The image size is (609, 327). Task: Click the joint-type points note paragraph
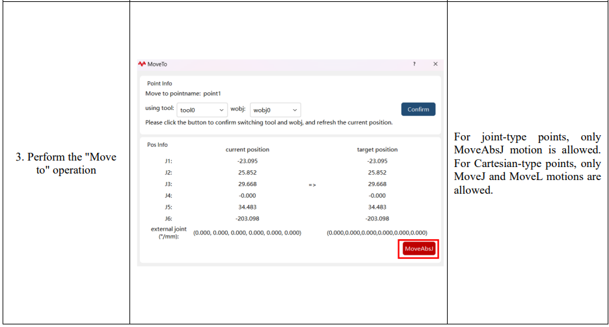tap(528, 163)
